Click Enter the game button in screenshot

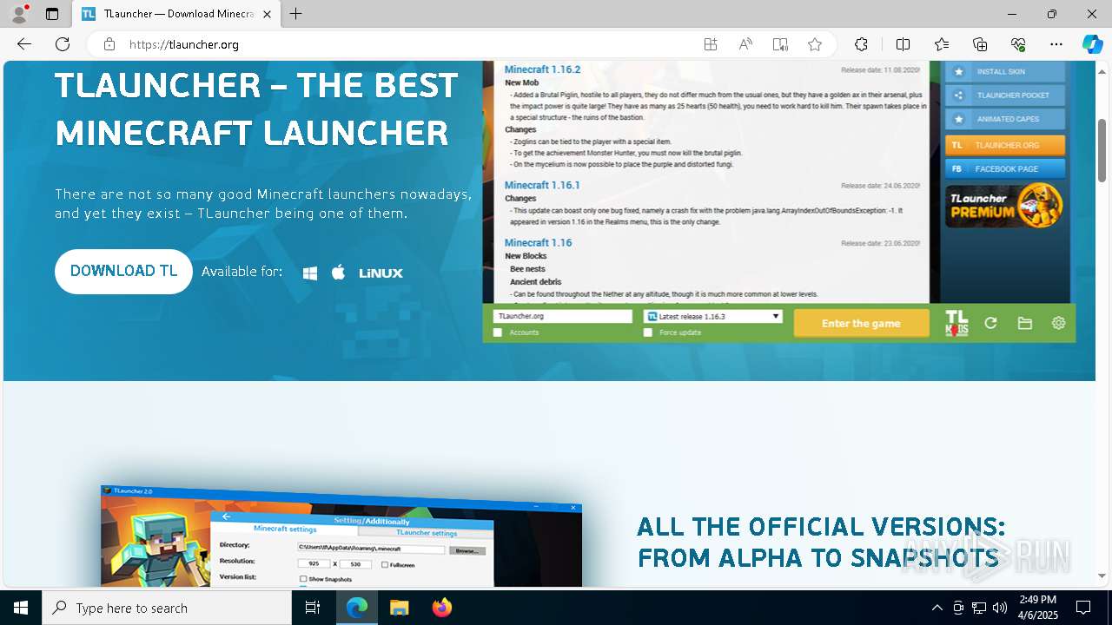pyautogui.click(x=861, y=323)
